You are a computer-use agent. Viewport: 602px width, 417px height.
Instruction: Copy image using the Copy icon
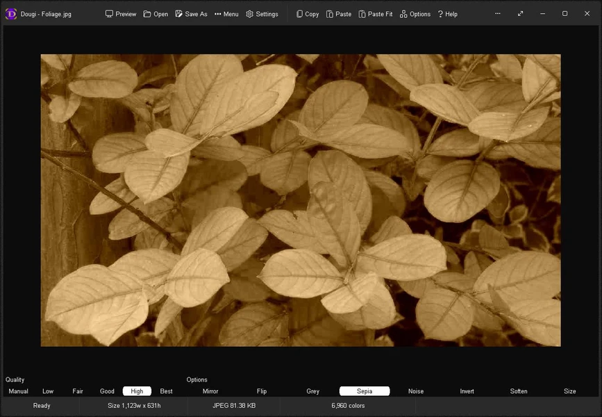(299, 14)
